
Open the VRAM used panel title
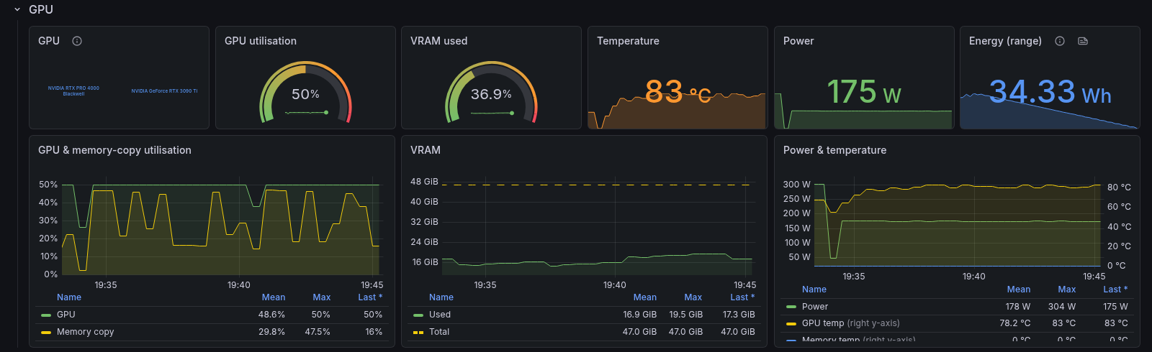coord(439,41)
